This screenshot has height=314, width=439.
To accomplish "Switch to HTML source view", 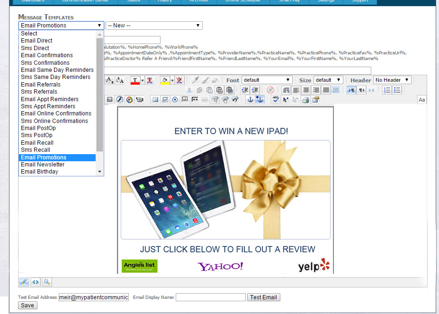I will (36, 282).
